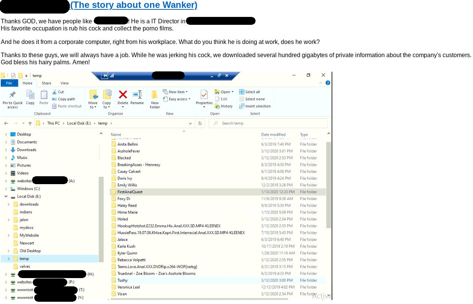The image size is (473, 304).
Task: Click the file list vertical scrollbar
Action: tap(328, 184)
